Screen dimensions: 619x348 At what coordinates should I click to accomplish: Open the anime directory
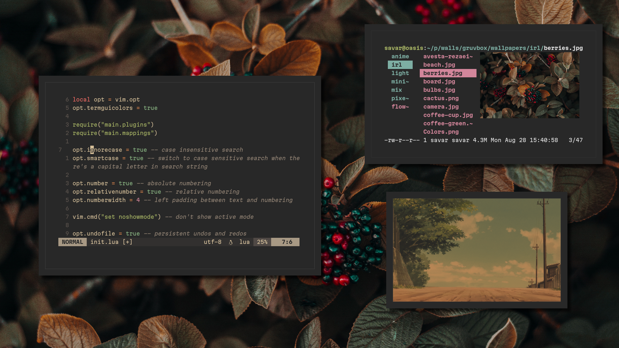(400, 56)
